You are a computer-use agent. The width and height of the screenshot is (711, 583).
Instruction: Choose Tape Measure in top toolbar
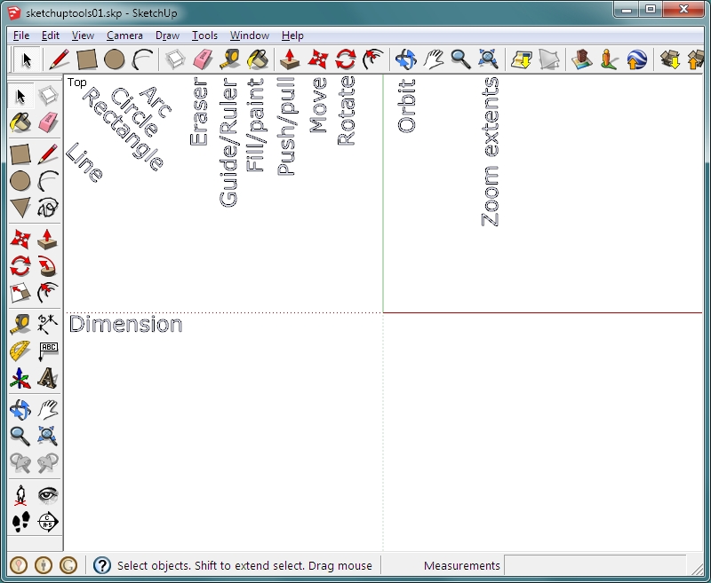pos(230,59)
